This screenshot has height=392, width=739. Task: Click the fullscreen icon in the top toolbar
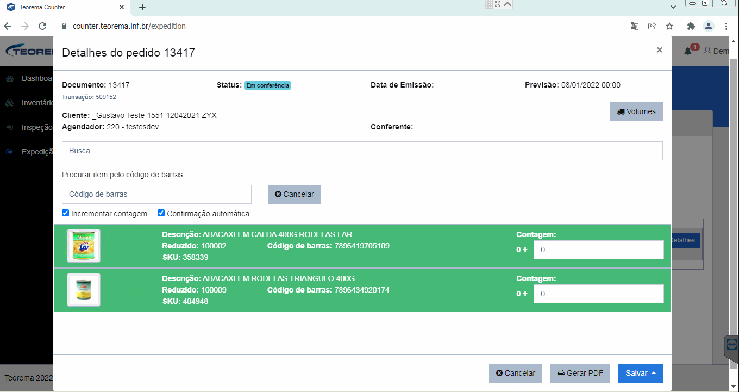[x=498, y=4]
